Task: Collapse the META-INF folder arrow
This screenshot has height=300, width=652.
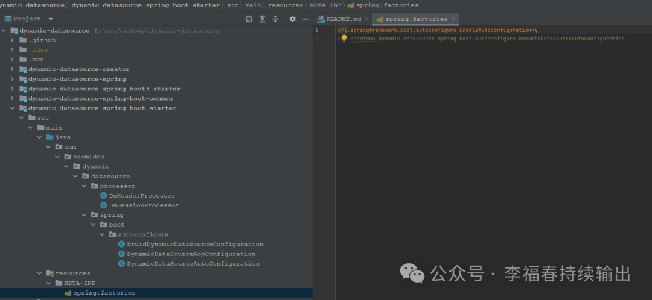Action: (x=48, y=283)
